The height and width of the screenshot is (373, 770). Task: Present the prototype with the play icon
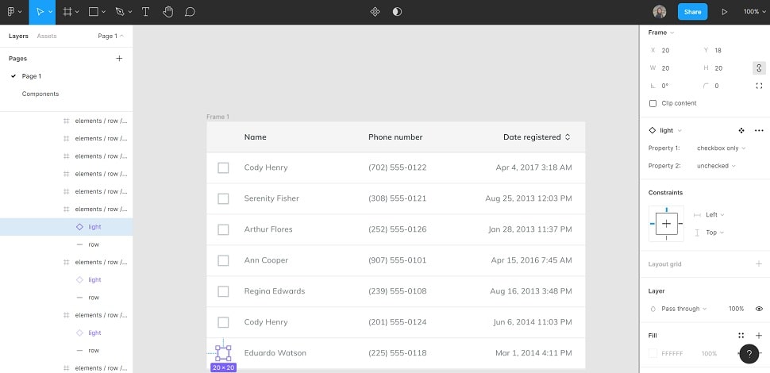pos(724,12)
